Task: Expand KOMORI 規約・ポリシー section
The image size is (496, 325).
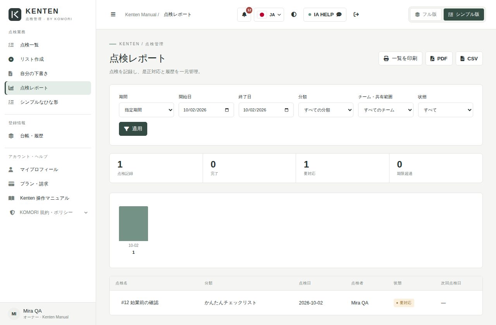Action: click(48, 212)
